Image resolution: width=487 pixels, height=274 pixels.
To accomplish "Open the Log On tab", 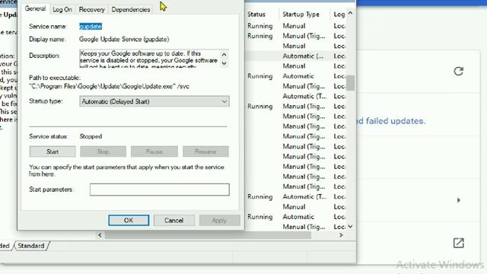I will [62, 10].
